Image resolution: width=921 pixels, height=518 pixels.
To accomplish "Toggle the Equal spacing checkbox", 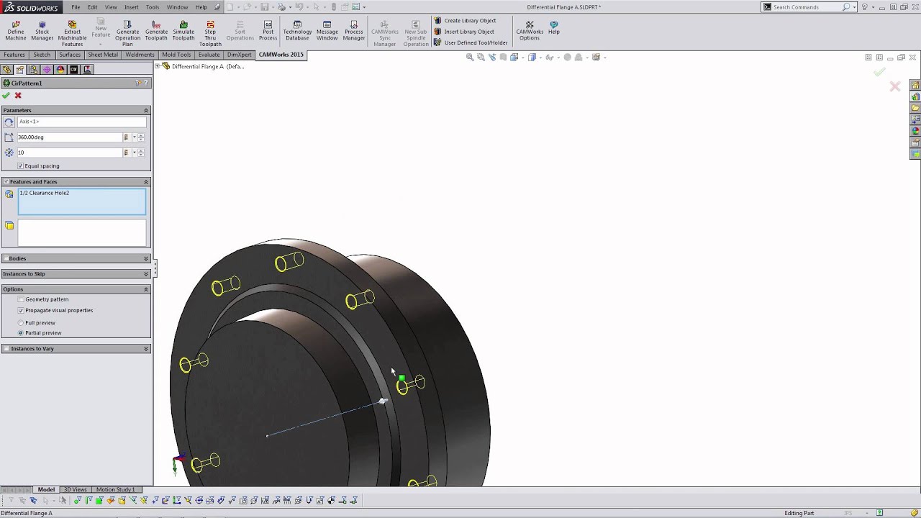I will (21, 166).
